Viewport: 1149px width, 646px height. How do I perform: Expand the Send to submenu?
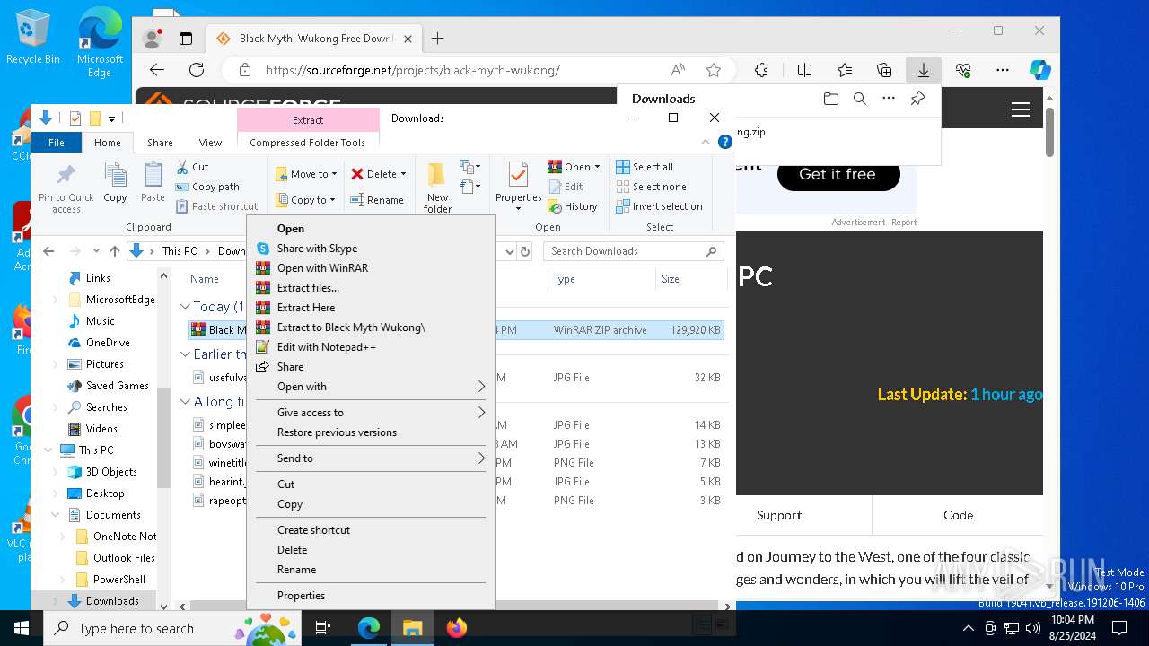point(371,458)
